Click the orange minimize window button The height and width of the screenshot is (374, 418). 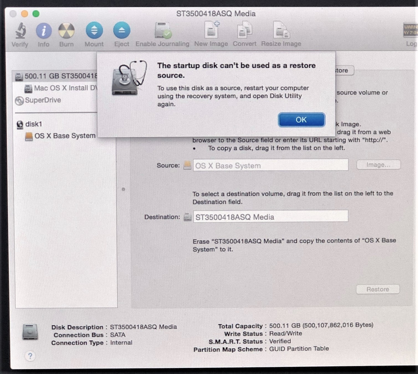tap(25, 14)
